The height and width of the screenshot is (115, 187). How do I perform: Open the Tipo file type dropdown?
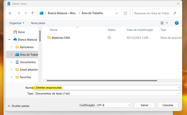(179, 94)
